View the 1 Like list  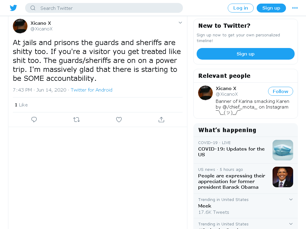click(21, 105)
